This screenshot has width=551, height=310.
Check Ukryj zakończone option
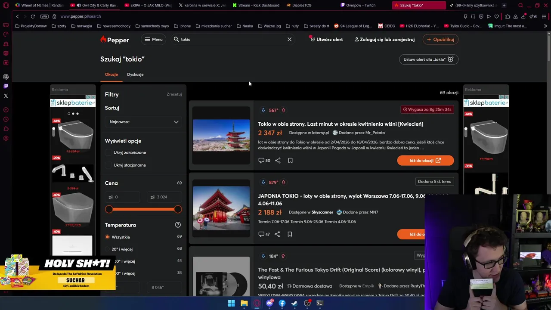(x=108, y=152)
